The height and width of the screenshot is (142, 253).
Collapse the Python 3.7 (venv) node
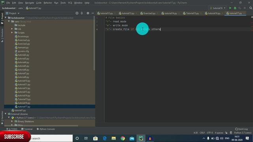coord(9,118)
